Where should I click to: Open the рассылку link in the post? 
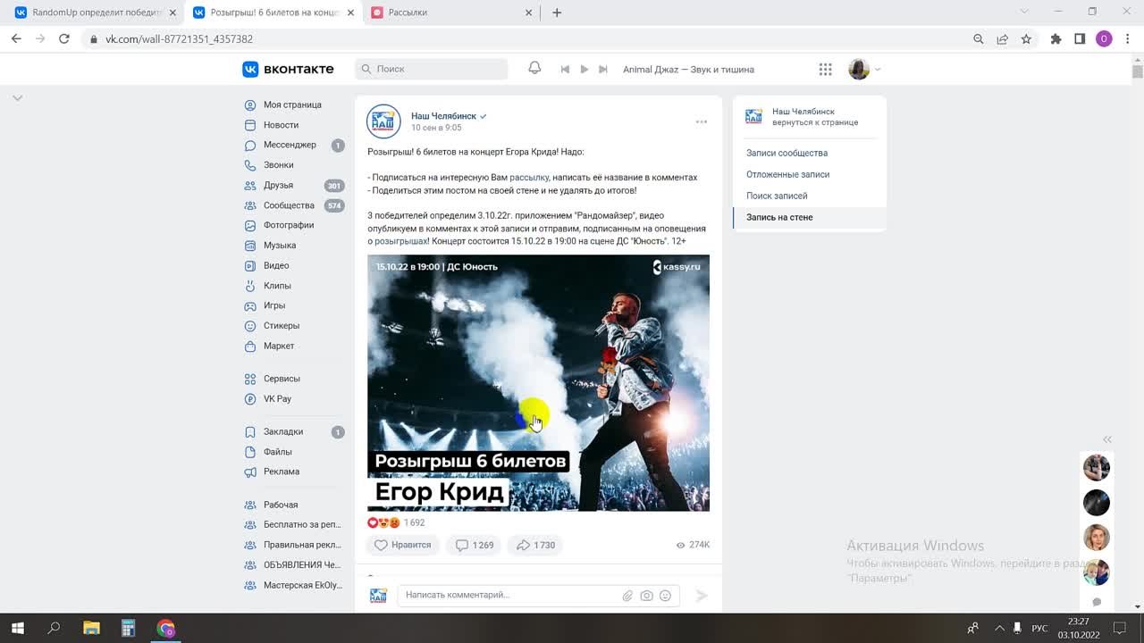coord(528,178)
